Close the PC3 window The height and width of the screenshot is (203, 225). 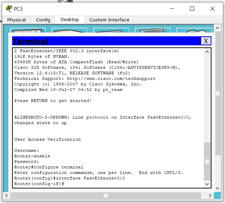pyautogui.click(x=213, y=9)
